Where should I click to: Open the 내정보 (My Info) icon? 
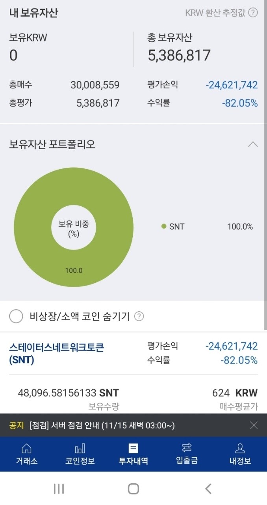(240, 454)
